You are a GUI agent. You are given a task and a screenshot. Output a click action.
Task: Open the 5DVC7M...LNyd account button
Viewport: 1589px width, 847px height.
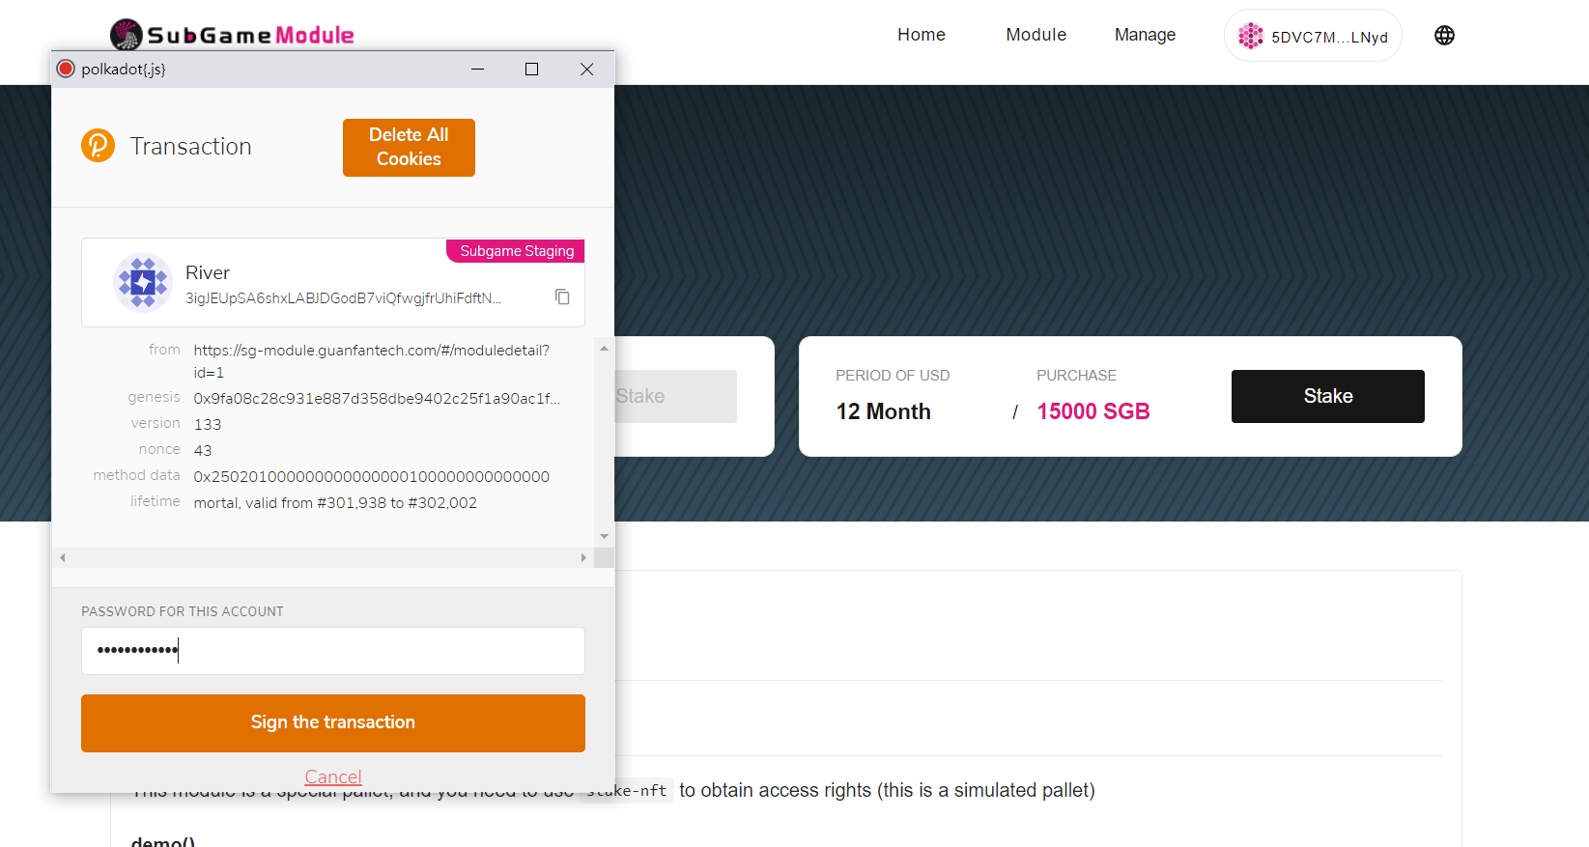tap(1313, 36)
